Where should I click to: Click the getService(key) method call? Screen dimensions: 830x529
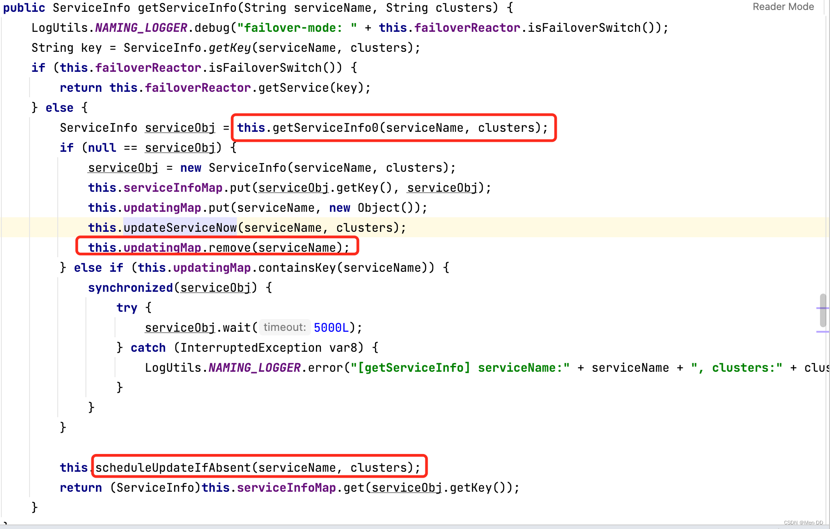(311, 88)
